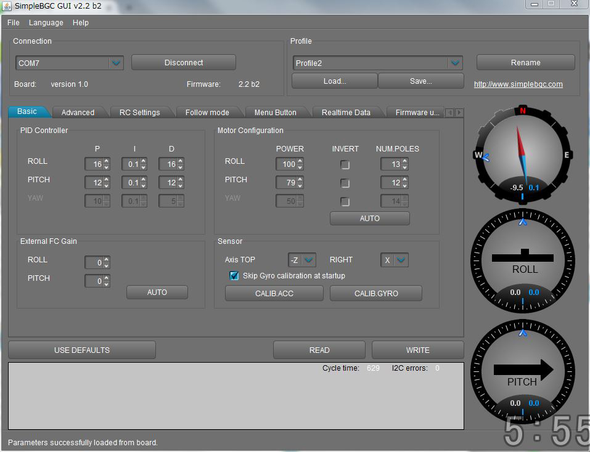Uncheck Skip Gyro calibration at startup
Screen dimensions: 590x452
click(x=234, y=276)
